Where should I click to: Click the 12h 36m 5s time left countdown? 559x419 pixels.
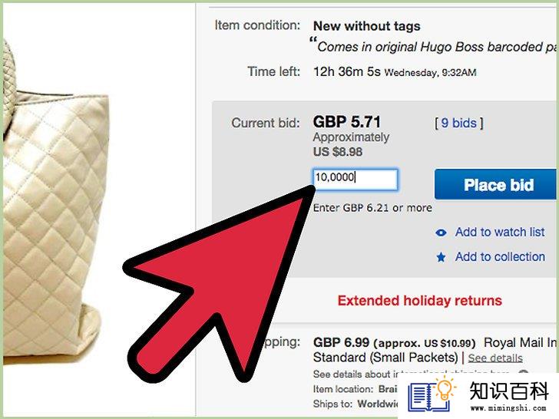(x=346, y=71)
